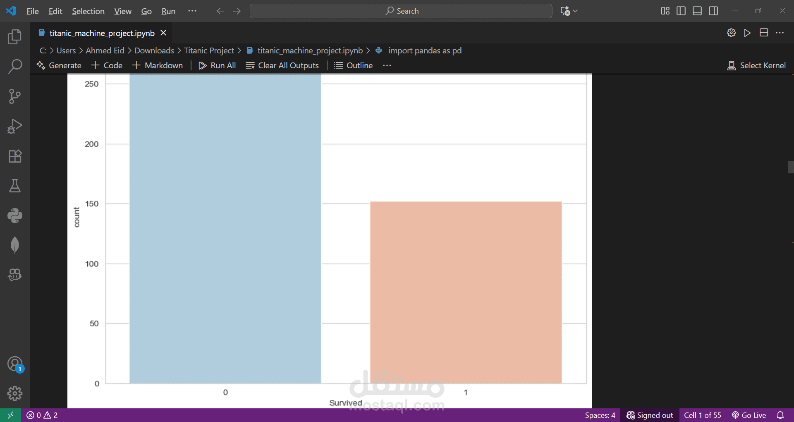The width and height of the screenshot is (794, 422).
Task: Click the command center Search box
Action: [x=401, y=11]
